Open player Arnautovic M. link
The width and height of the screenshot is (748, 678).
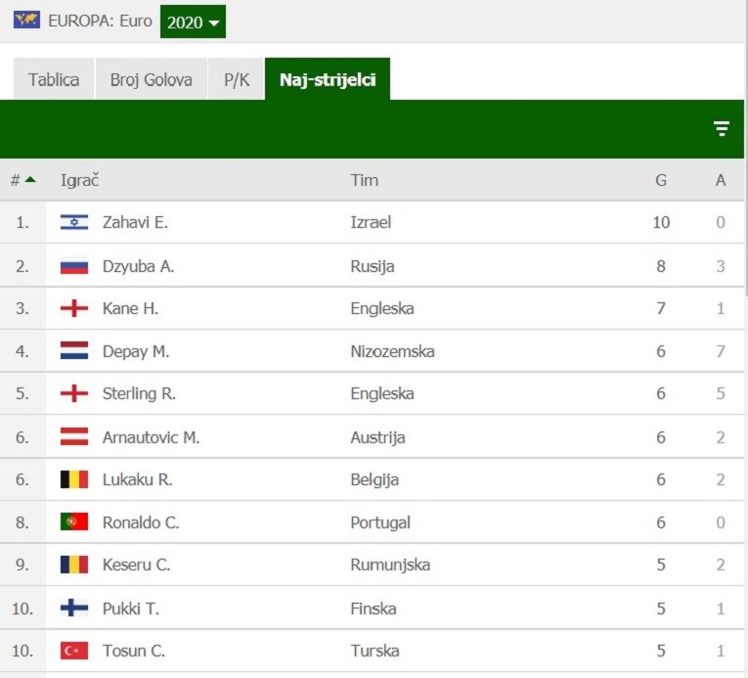tap(151, 437)
